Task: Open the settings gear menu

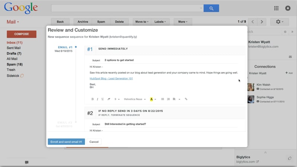Action: pyautogui.click(x=280, y=22)
